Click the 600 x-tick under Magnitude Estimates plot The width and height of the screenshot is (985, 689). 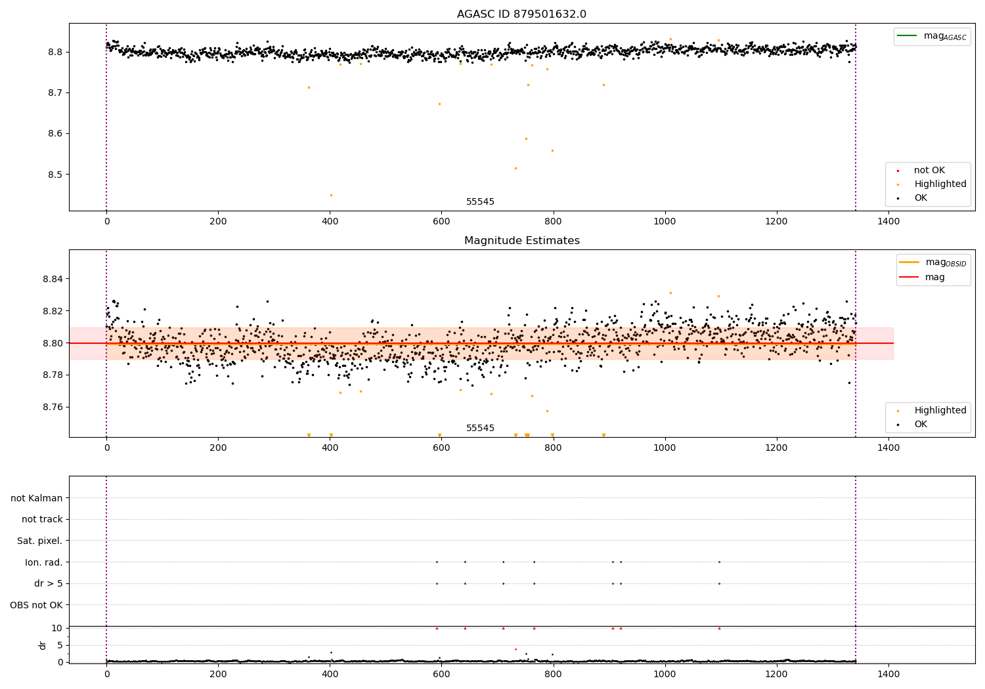[441, 448]
